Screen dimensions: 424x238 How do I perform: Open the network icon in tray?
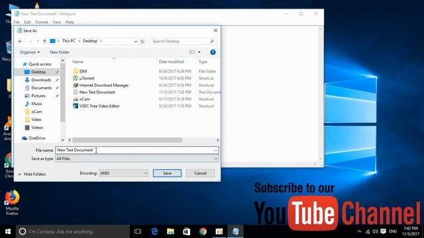pos(368,231)
